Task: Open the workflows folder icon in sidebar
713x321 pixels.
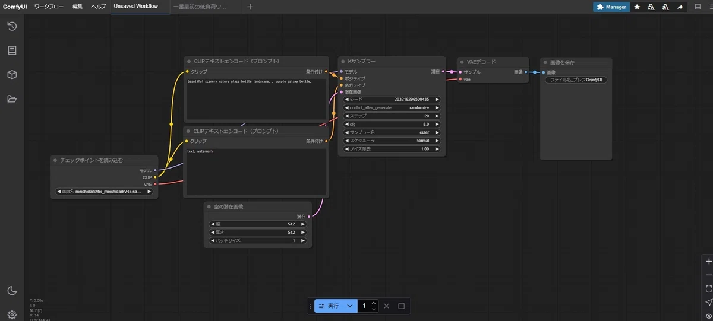Action: coord(12,98)
